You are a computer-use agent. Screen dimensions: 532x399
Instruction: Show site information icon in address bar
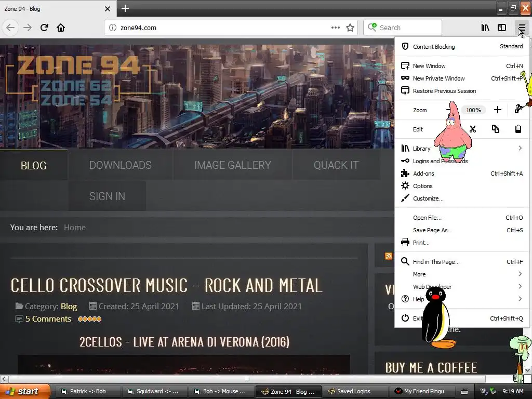[x=112, y=28]
